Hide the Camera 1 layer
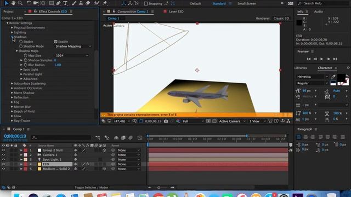351x197 pixels. click(3, 155)
